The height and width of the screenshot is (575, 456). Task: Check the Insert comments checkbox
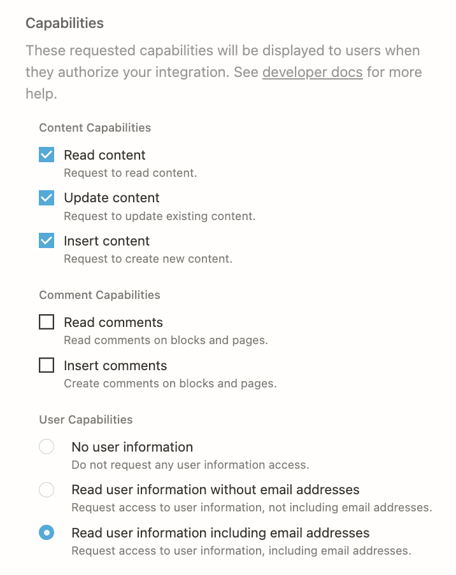tap(46, 365)
